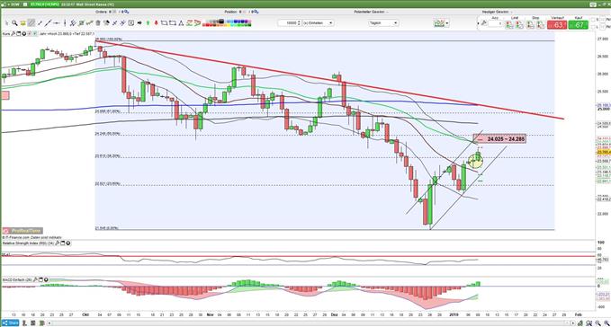Tick the S checkbox beside Kauf
Viewport: 611px width, 327px height.
tap(593, 20)
